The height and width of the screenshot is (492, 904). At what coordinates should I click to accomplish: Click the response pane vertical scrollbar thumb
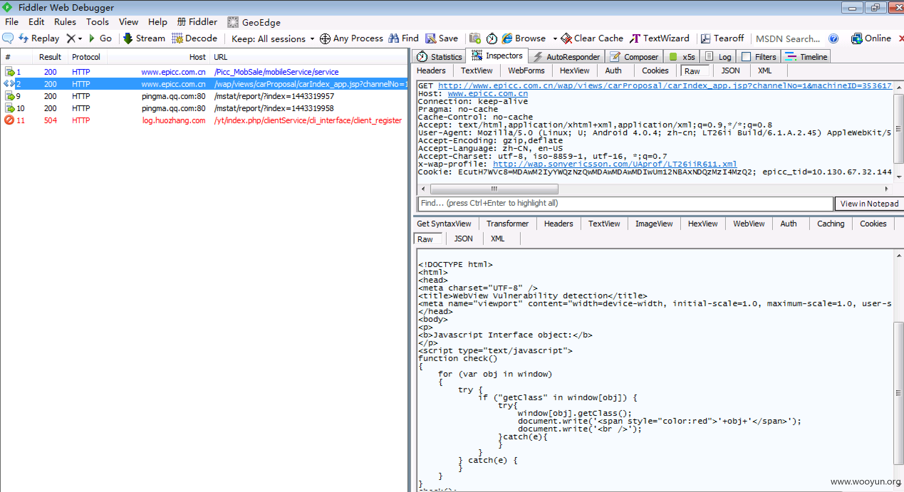[x=899, y=393]
